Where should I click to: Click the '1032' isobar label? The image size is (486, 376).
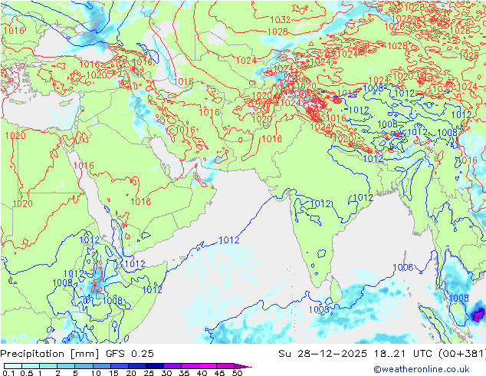pos(281,20)
